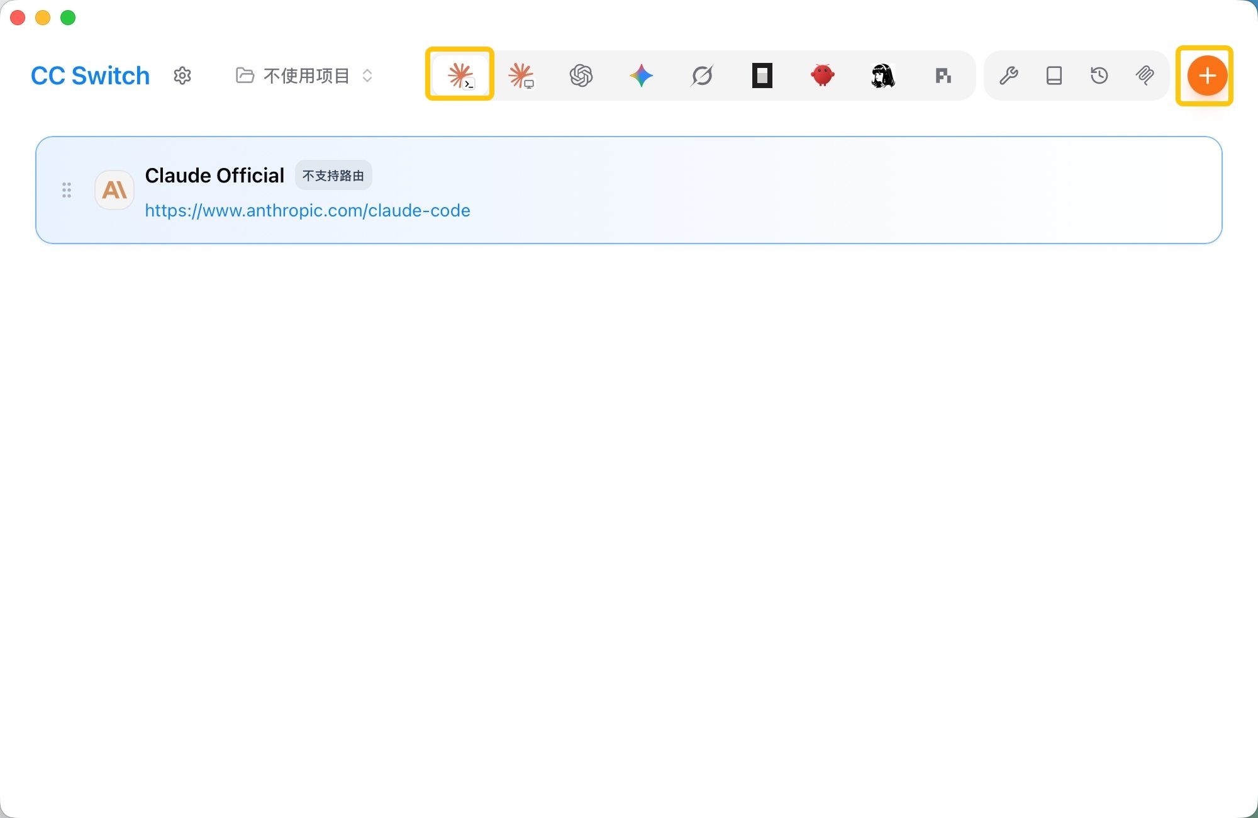Select the Claude Code terminal tab icon
1258x818 pixels.
(460, 76)
